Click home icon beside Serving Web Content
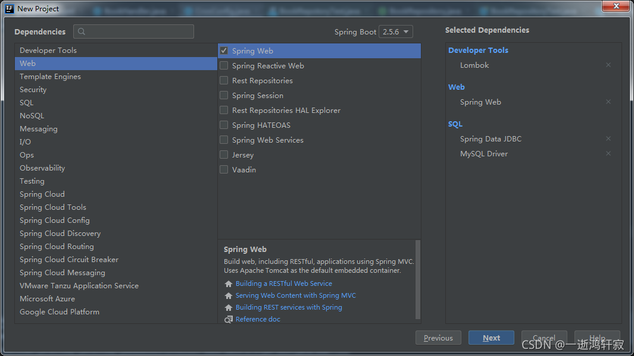The image size is (634, 356). [229, 295]
